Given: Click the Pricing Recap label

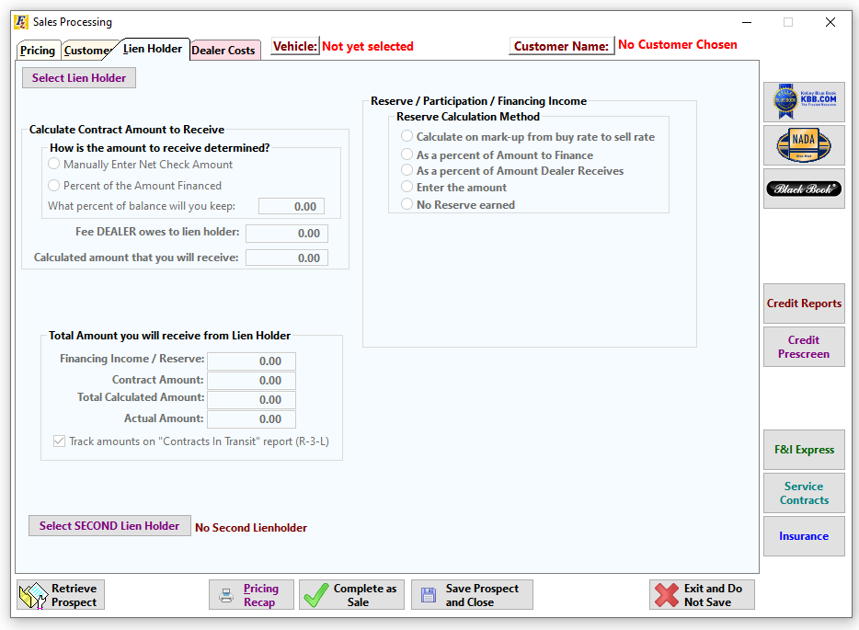Looking at the screenshot, I should (261, 595).
